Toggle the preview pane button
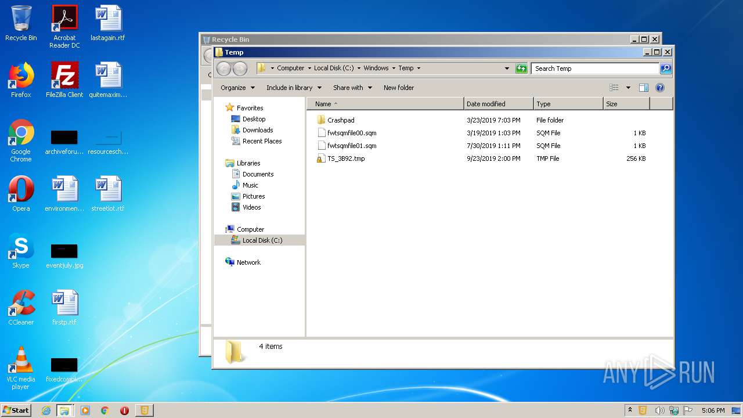743x418 pixels. click(x=643, y=88)
